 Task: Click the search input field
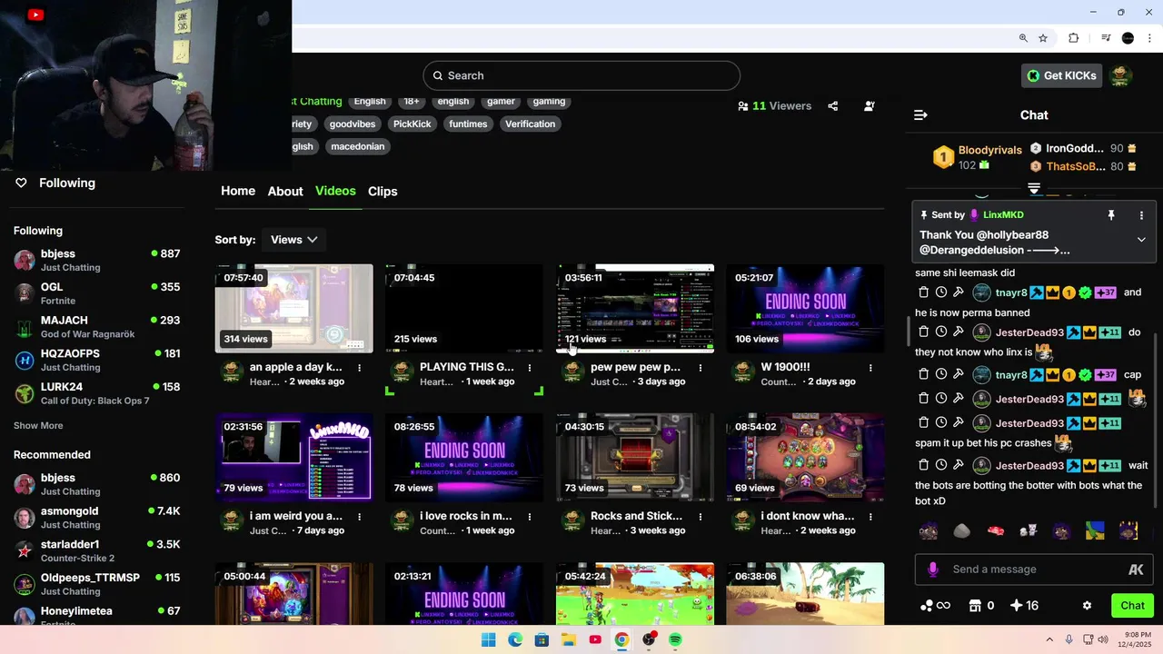point(581,76)
